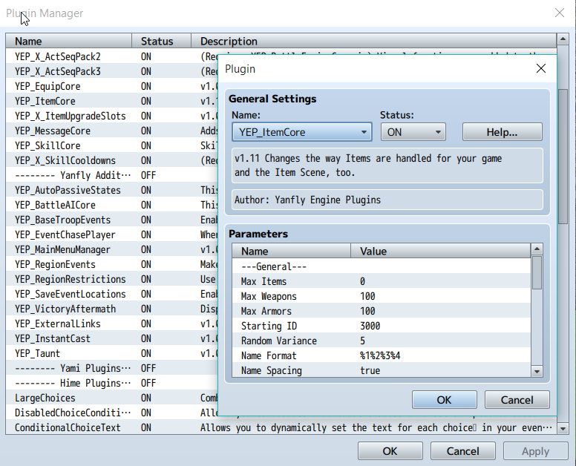Select the YEP_BattleAICore plugin row

[x=111, y=205]
